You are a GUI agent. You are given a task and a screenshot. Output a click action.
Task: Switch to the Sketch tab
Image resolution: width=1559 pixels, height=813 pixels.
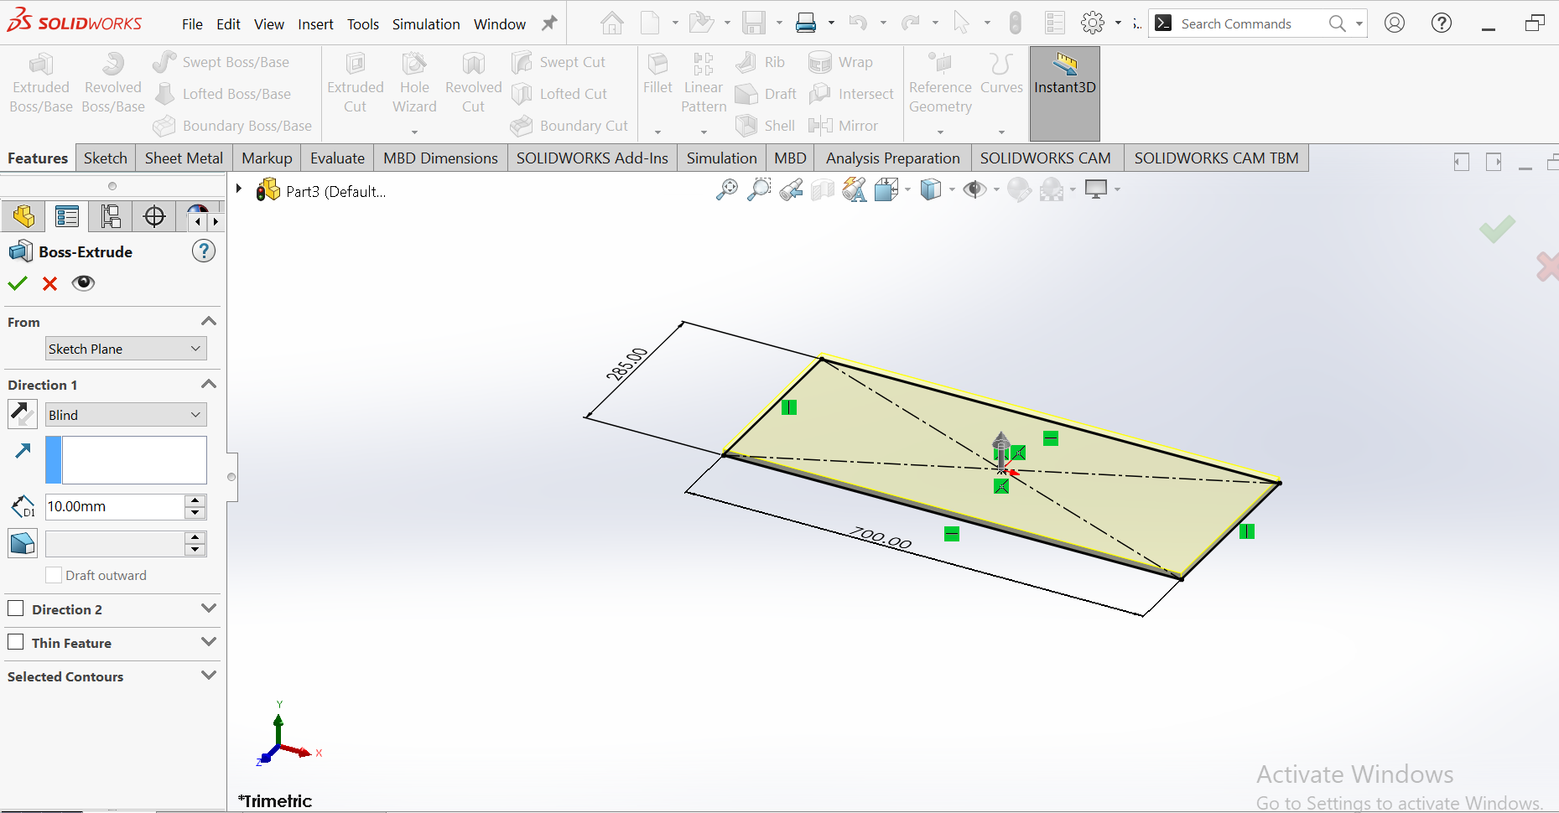pos(106,158)
